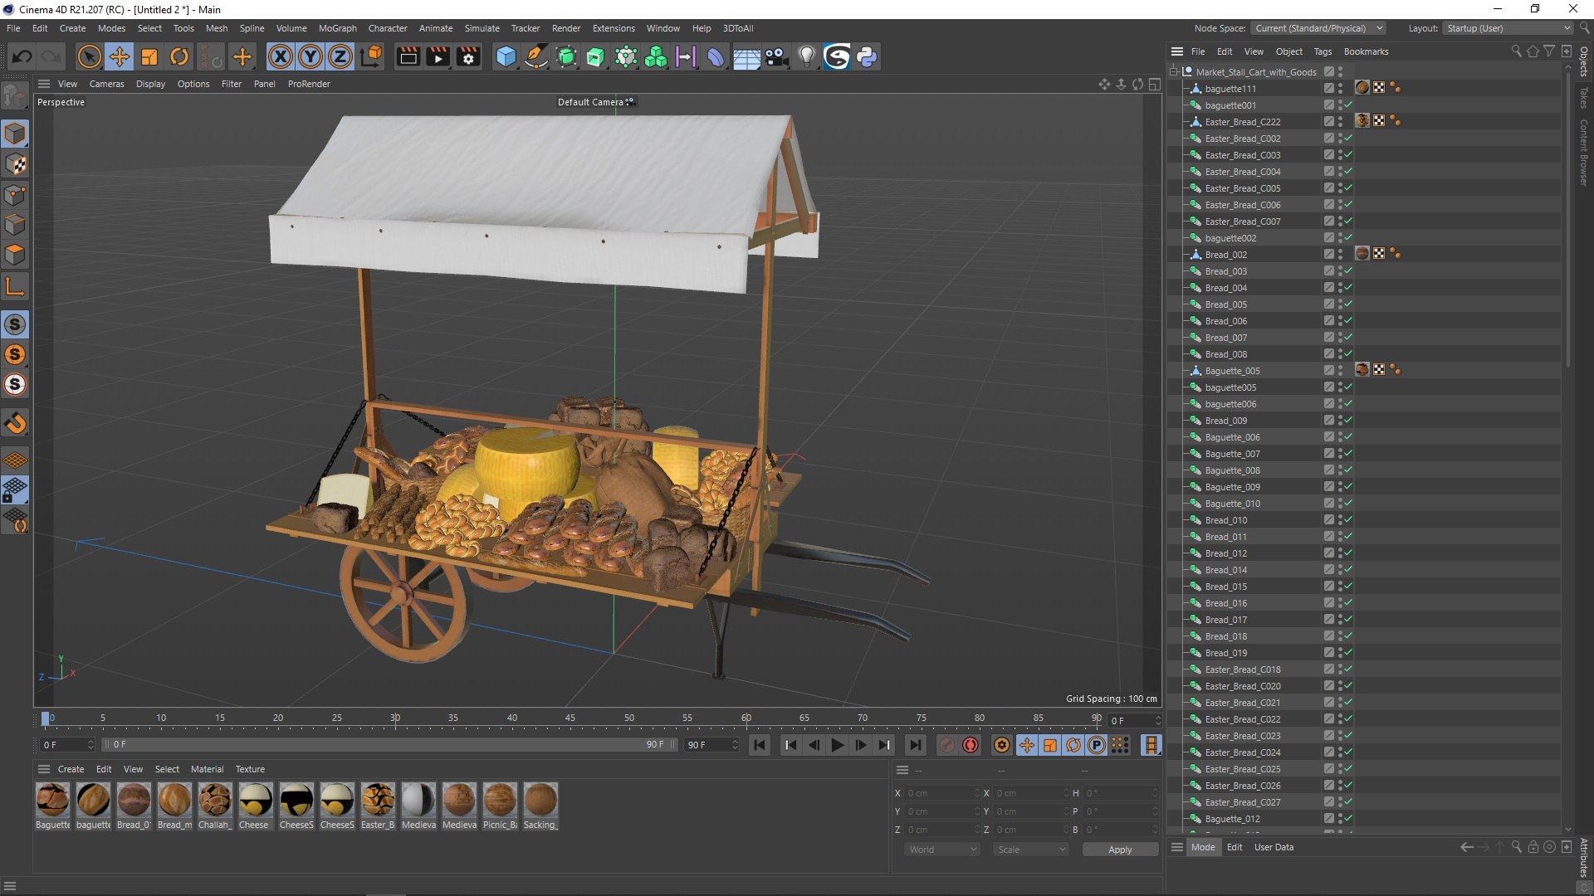This screenshot has width=1594, height=896.
Task: Toggle Autokeying button
Action: 971,745
